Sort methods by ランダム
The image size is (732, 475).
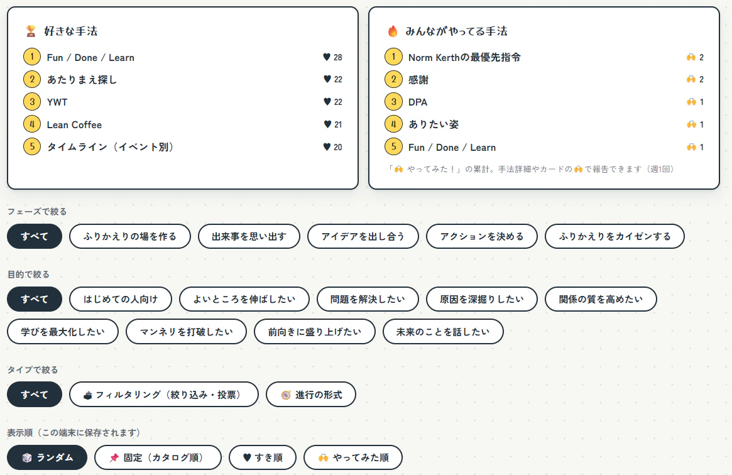tap(47, 457)
